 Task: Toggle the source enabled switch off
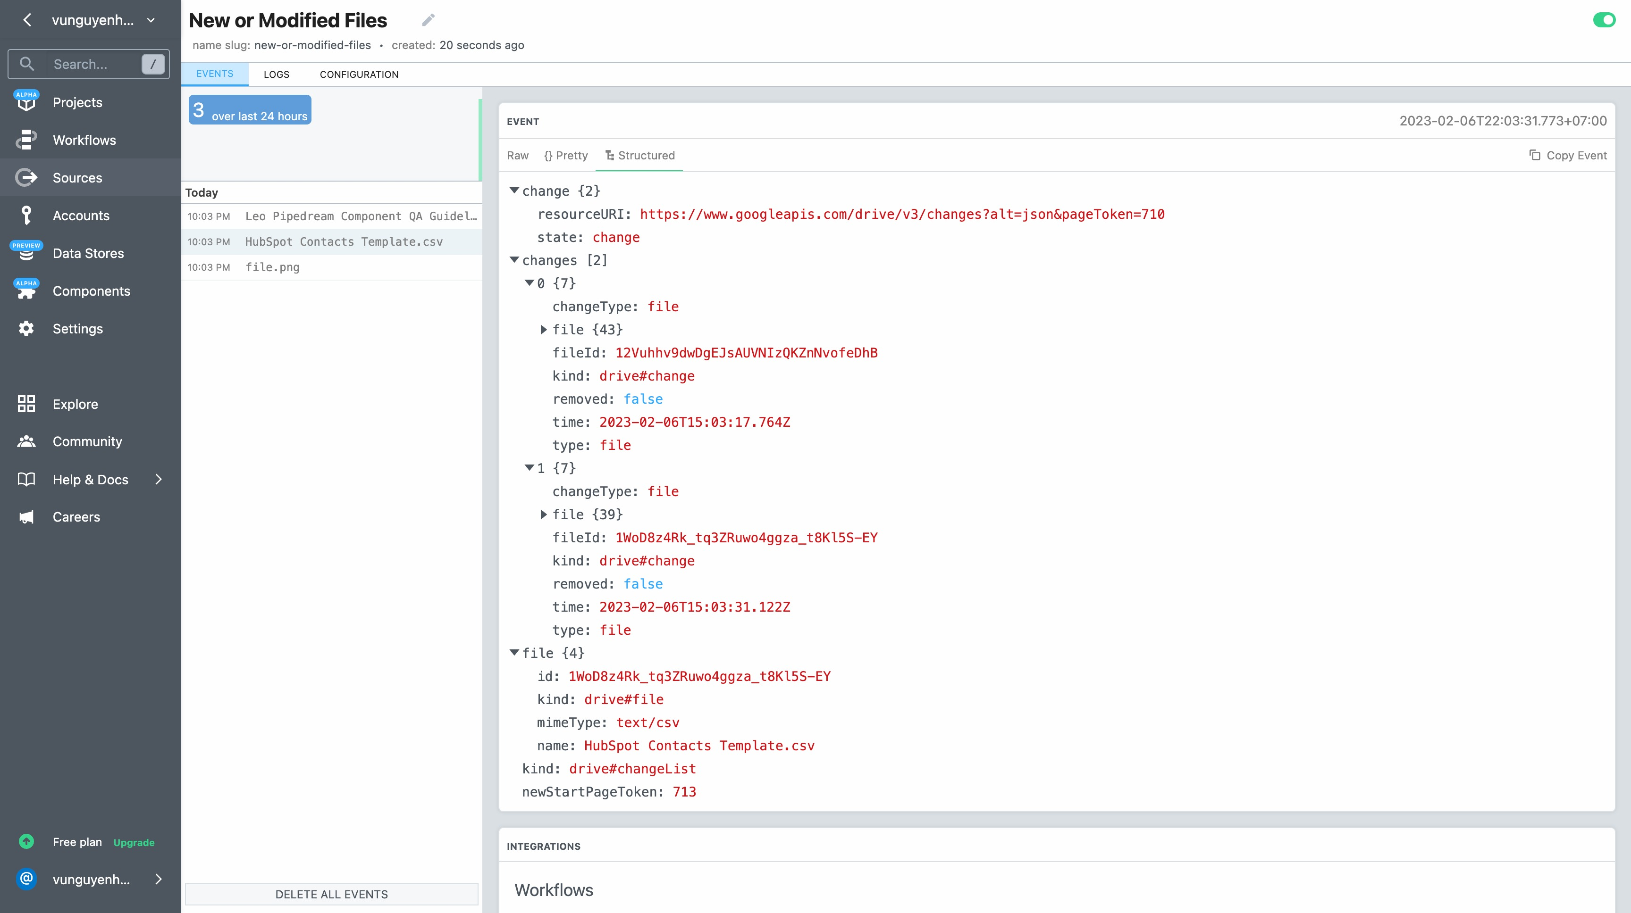point(1604,20)
